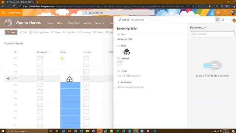Click Edit in grid view
The height and width of the screenshot is (133, 236).
(39, 32)
